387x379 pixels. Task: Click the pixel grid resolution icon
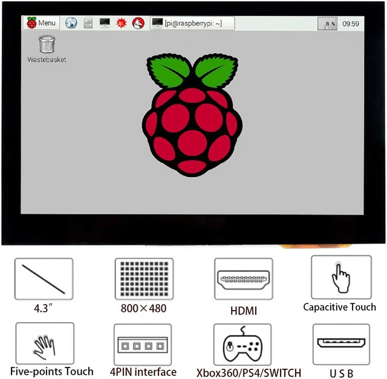tap(145, 279)
